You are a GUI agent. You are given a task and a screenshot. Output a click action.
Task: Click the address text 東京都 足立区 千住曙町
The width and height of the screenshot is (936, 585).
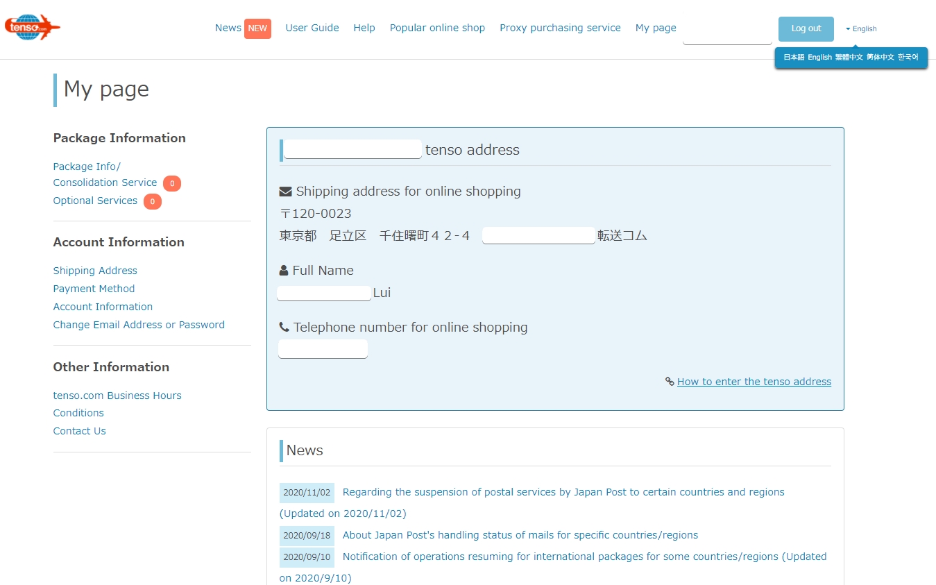(375, 236)
